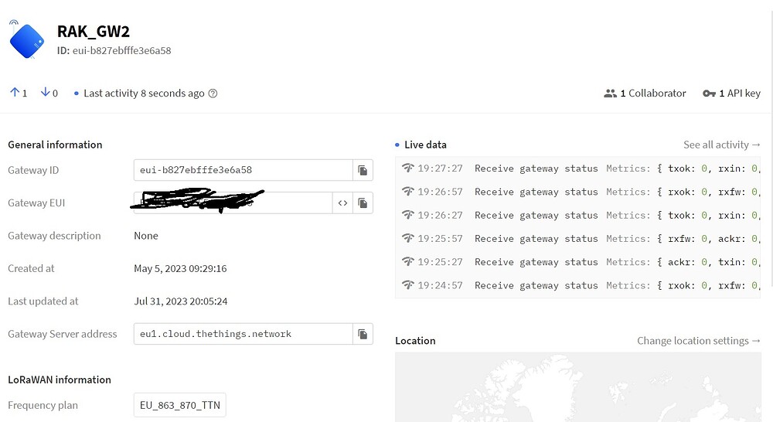The height and width of the screenshot is (422, 773).
Task: Select the 19:26:57 gateway status event text
Action: (536, 192)
